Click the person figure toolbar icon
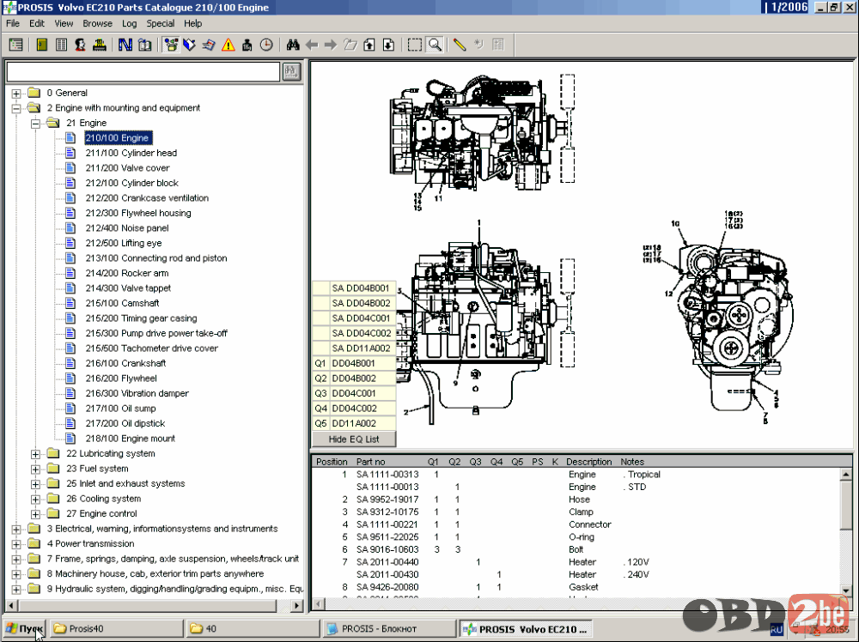This screenshot has height=642, width=859. (x=80, y=45)
